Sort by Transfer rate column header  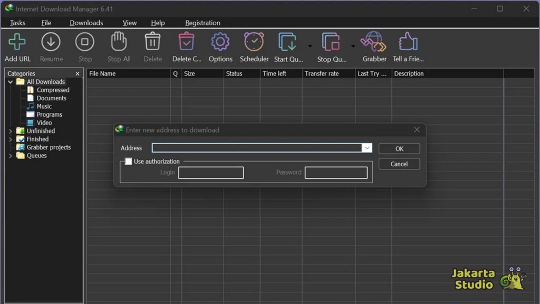pyautogui.click(x=329, y=73)
